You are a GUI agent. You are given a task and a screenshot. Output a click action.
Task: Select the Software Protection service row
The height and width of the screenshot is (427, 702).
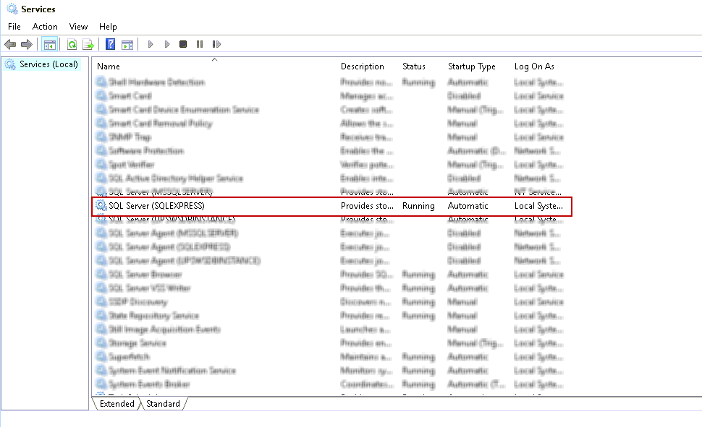click(x=329, y=151)
